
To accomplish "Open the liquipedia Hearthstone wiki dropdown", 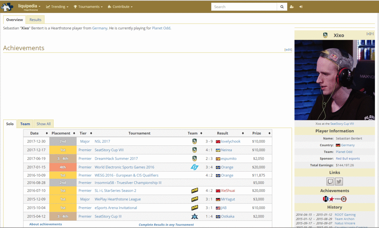I will click(x=29, y=7).
